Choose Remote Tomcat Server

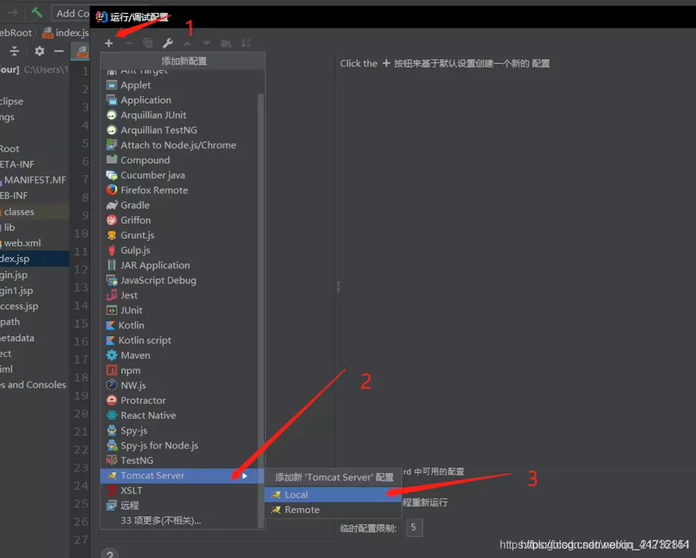click(x=333, y=510)
